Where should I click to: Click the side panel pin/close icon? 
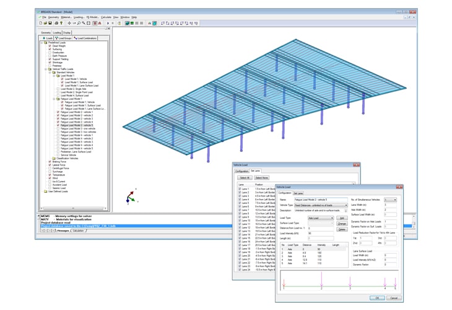pos(109,29)
